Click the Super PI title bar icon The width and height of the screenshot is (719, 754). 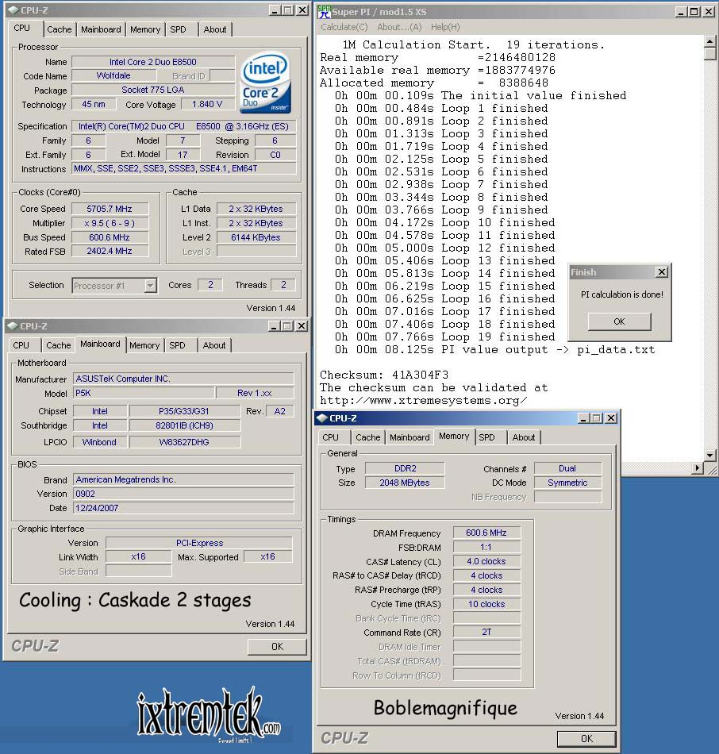click(324, 12)
